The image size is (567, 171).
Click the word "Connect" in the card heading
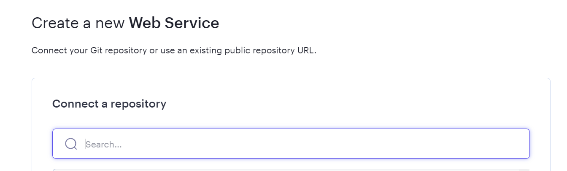[x=74, y=104]
